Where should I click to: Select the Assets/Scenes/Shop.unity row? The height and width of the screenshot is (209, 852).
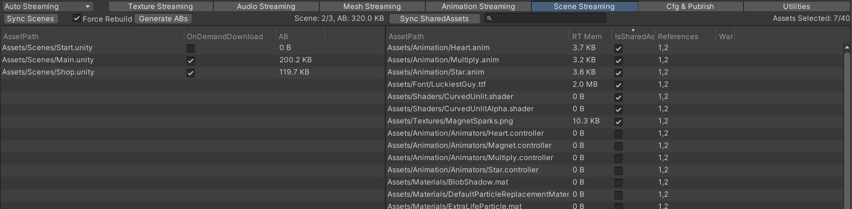[48, 72]
